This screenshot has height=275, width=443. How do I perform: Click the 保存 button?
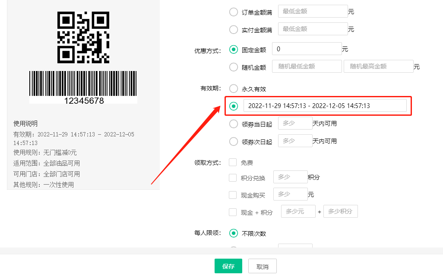(228, 266)
